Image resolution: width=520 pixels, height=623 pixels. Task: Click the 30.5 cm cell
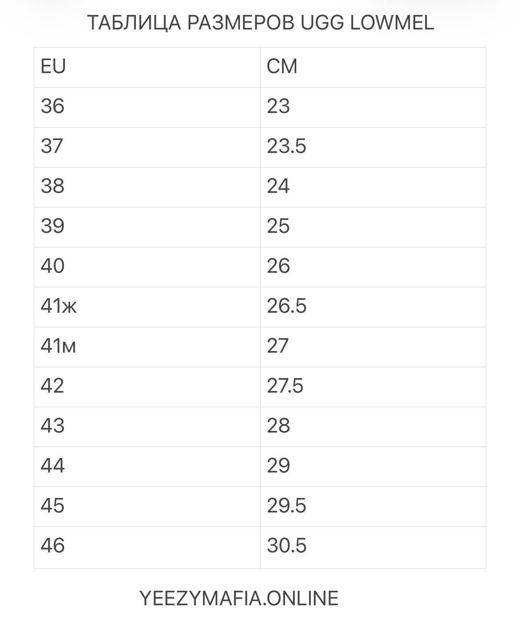tap(286, 546)
